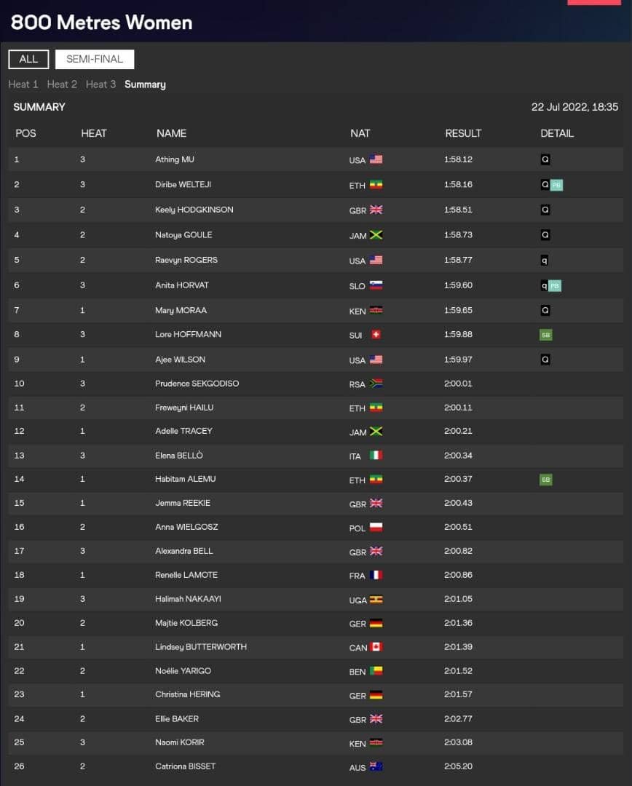
Task: Switch to the Heat 1 tab
Action: (x=23, y=84)
